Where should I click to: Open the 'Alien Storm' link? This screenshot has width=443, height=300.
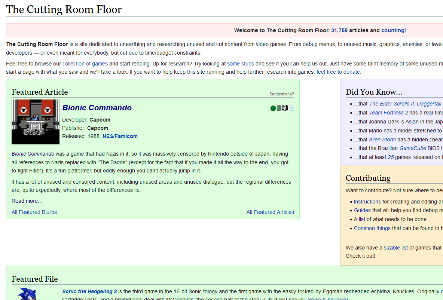[382, 140]
